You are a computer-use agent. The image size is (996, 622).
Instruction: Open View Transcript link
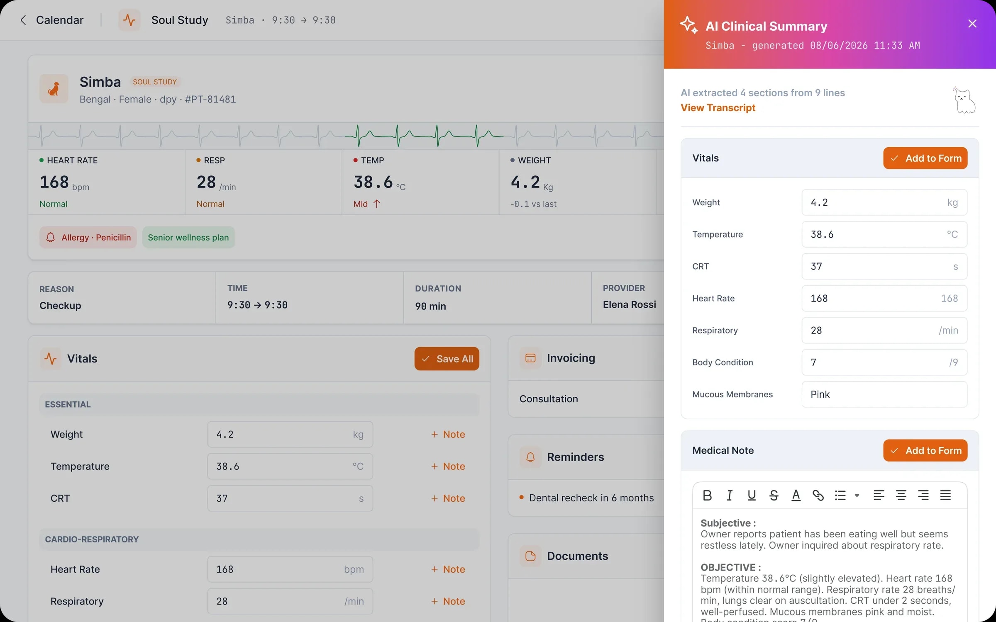(x=718, y=108)
